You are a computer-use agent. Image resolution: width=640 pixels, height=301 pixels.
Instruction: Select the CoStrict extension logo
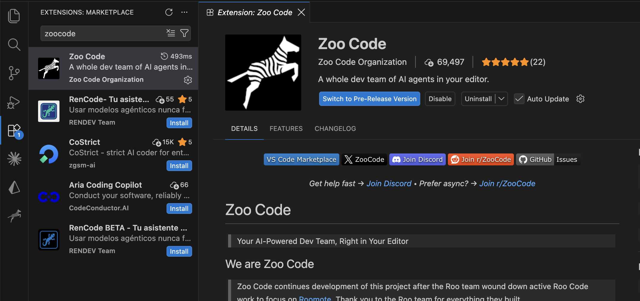tap(49, 154)
